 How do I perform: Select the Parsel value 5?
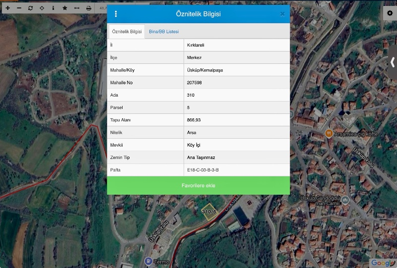pyautogui.click(x=237, y=107)
